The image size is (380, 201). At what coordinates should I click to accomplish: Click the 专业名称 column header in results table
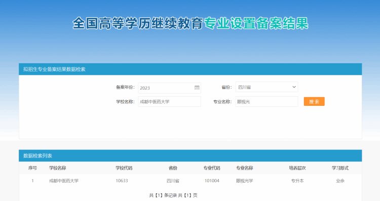(x=245, y=168)
